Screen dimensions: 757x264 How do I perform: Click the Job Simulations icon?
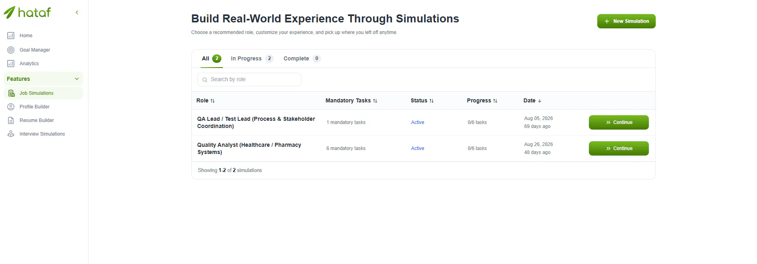(x=11, y=93)
